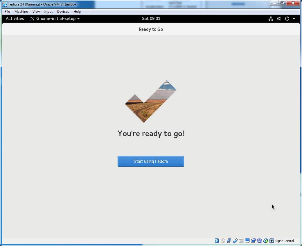Click the keyboard capture arrow icon

coord(272,240)
